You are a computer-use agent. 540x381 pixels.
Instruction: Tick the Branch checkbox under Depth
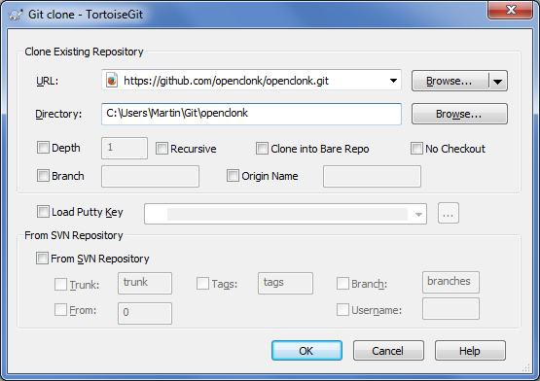(x=43, y=176)
